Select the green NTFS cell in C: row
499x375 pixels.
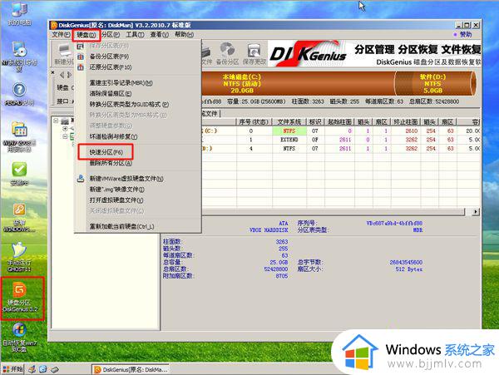tap(289, 131)
